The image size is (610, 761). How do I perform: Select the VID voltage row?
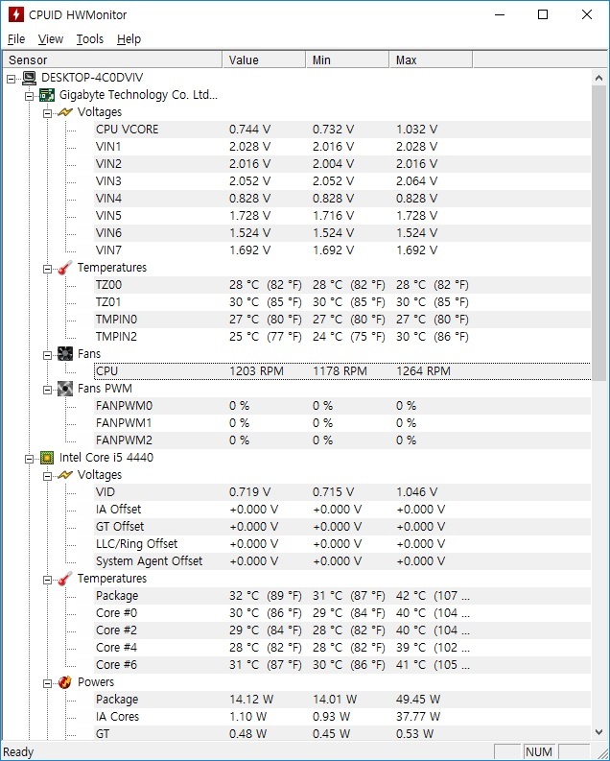coord(342,492)
